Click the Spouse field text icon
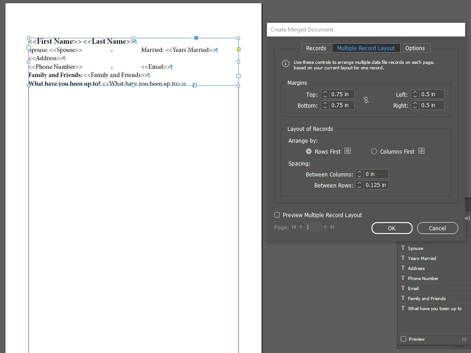 pyautogui.click(x=403, y=248)
